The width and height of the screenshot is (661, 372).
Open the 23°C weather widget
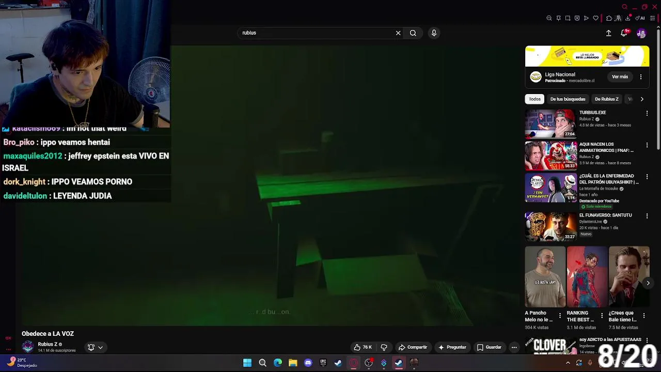coord(22,363)
